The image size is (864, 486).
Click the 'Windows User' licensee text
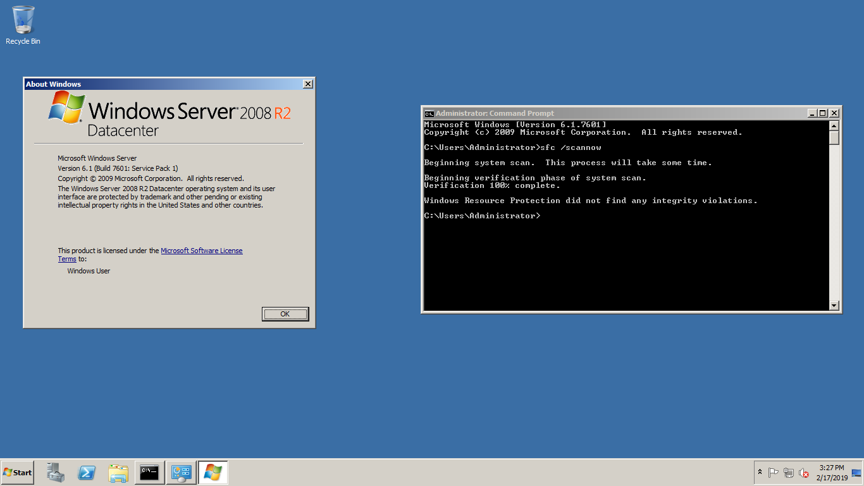pos(89,271)
